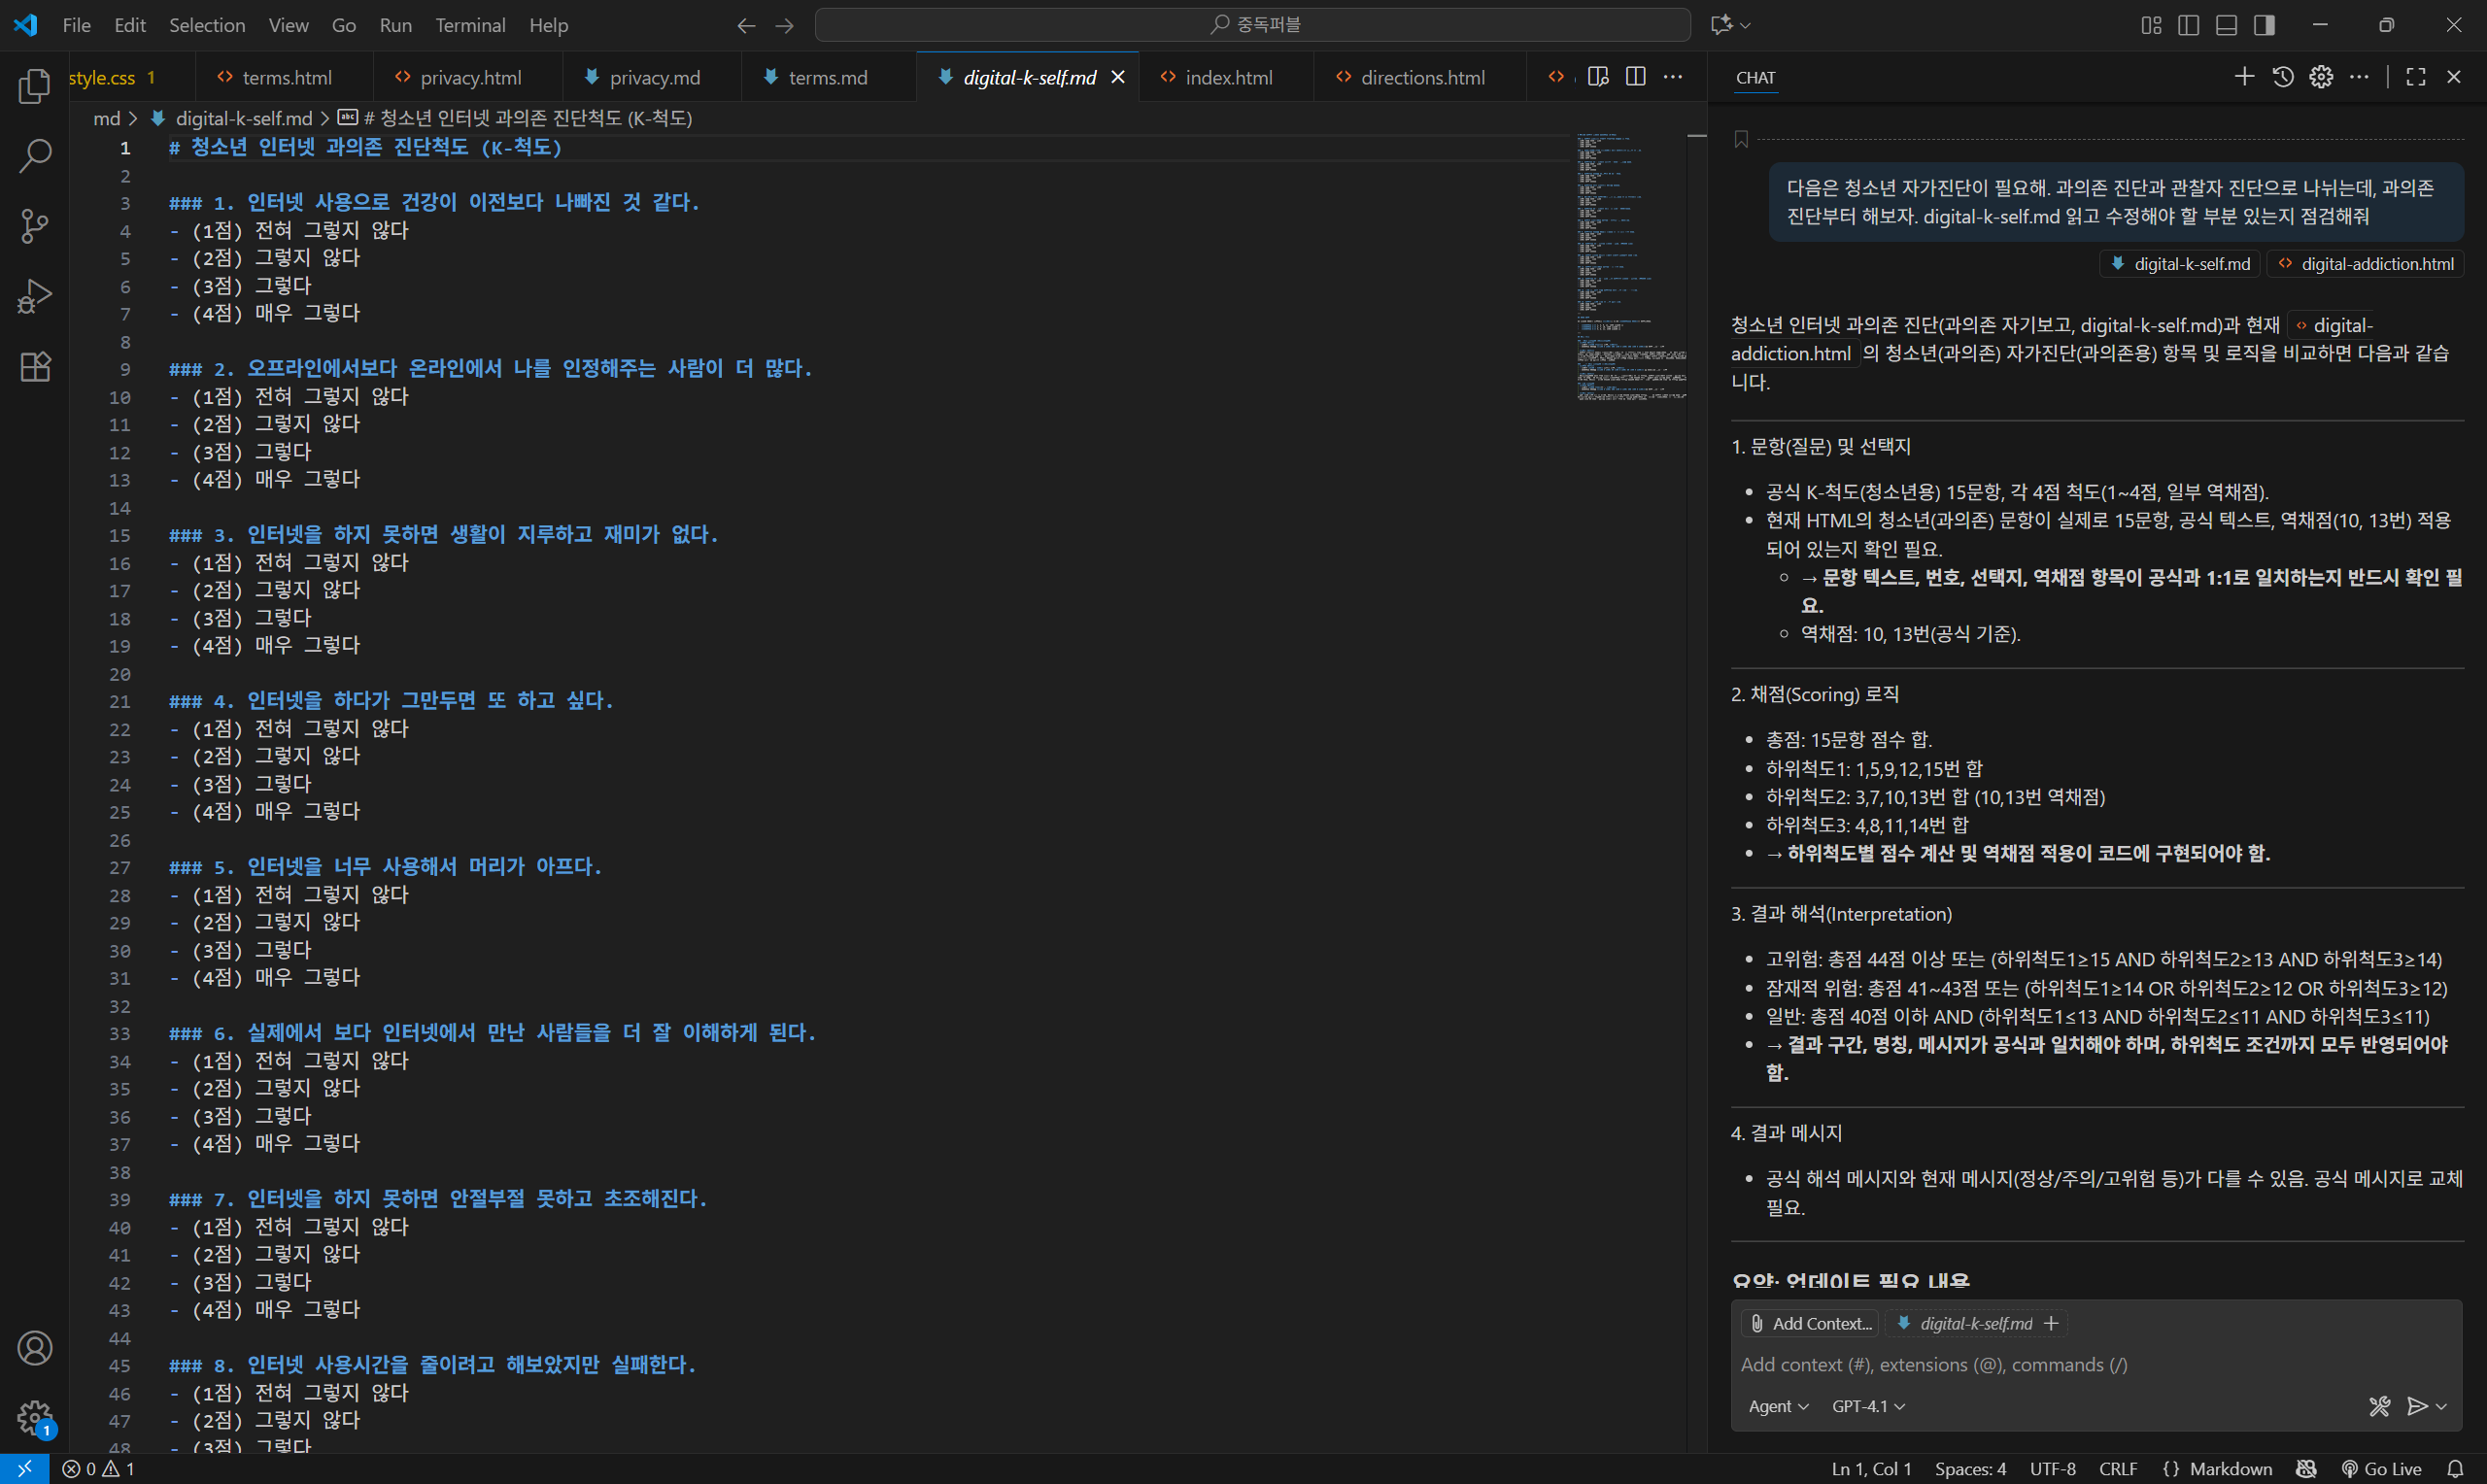Switch to the index.html tab
Image resolution: width=2487 pixels, height=1484 pixels.
pos(1228,77)
